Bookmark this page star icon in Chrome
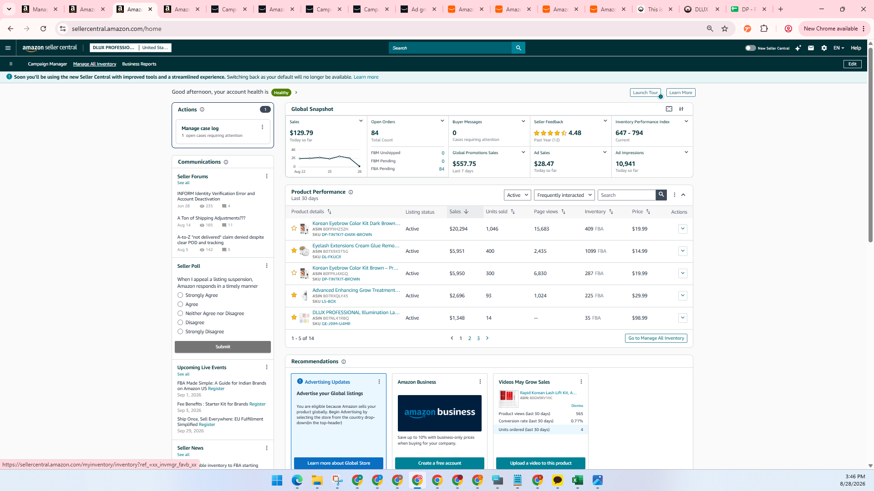This screenshot has width=874, height=491. pyautogui.click(x=725, y=29)
